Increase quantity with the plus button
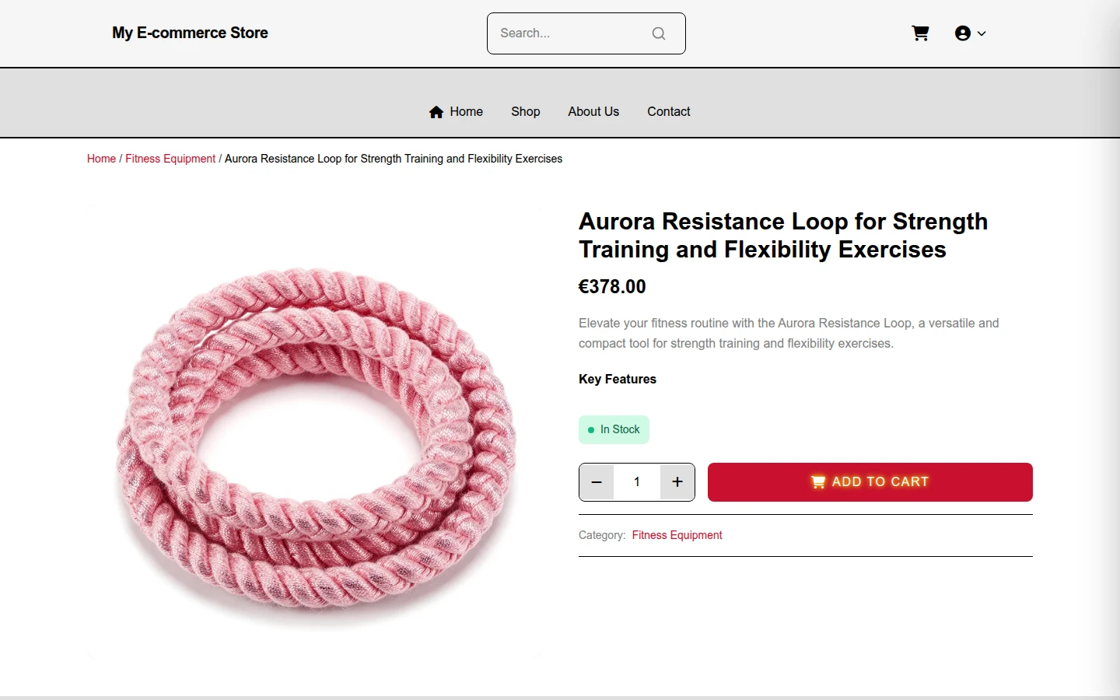The image size is (1120, 700). pos(677,482)
